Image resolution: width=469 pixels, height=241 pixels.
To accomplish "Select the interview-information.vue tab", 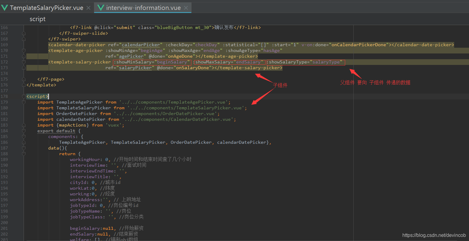I will (x=143, y=8).
